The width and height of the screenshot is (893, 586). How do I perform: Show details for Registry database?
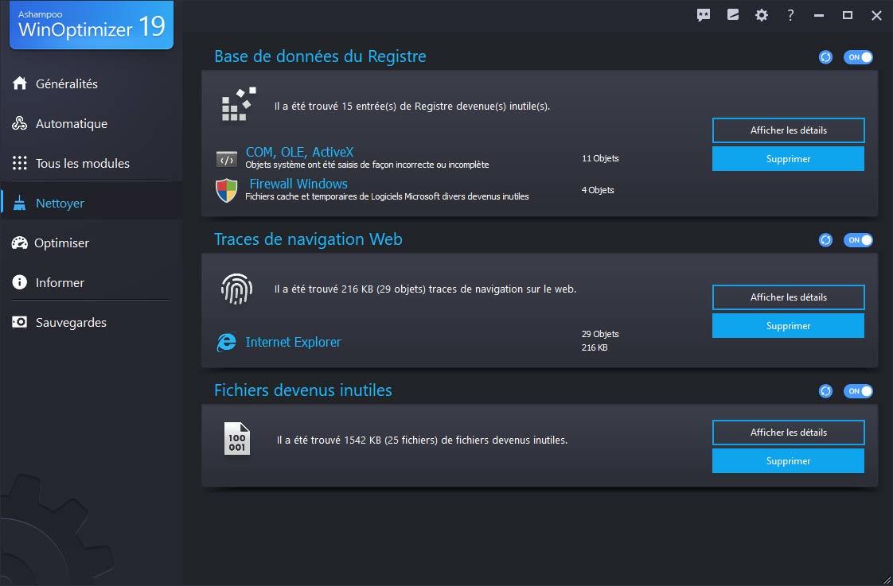pyautogui.click(x=788, y=130)
